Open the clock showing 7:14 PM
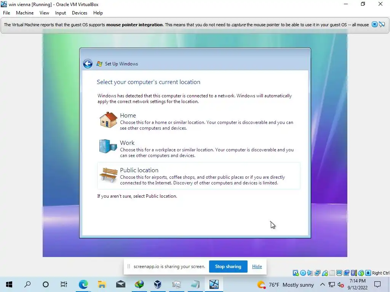390x292 pixels. click(x=358, y=284)
